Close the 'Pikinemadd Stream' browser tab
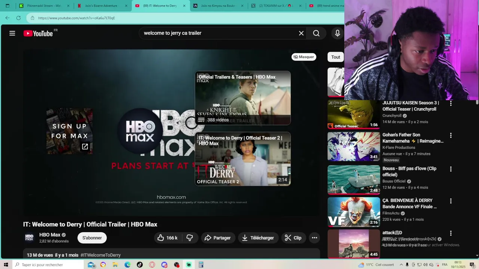 coord(68,6)
